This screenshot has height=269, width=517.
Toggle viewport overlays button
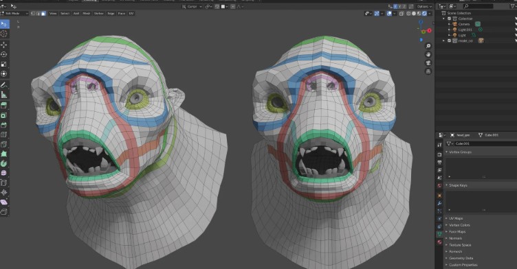389,14
